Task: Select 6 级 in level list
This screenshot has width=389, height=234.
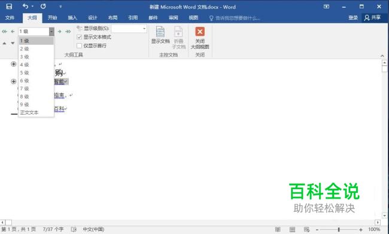Action: (37, 81)
